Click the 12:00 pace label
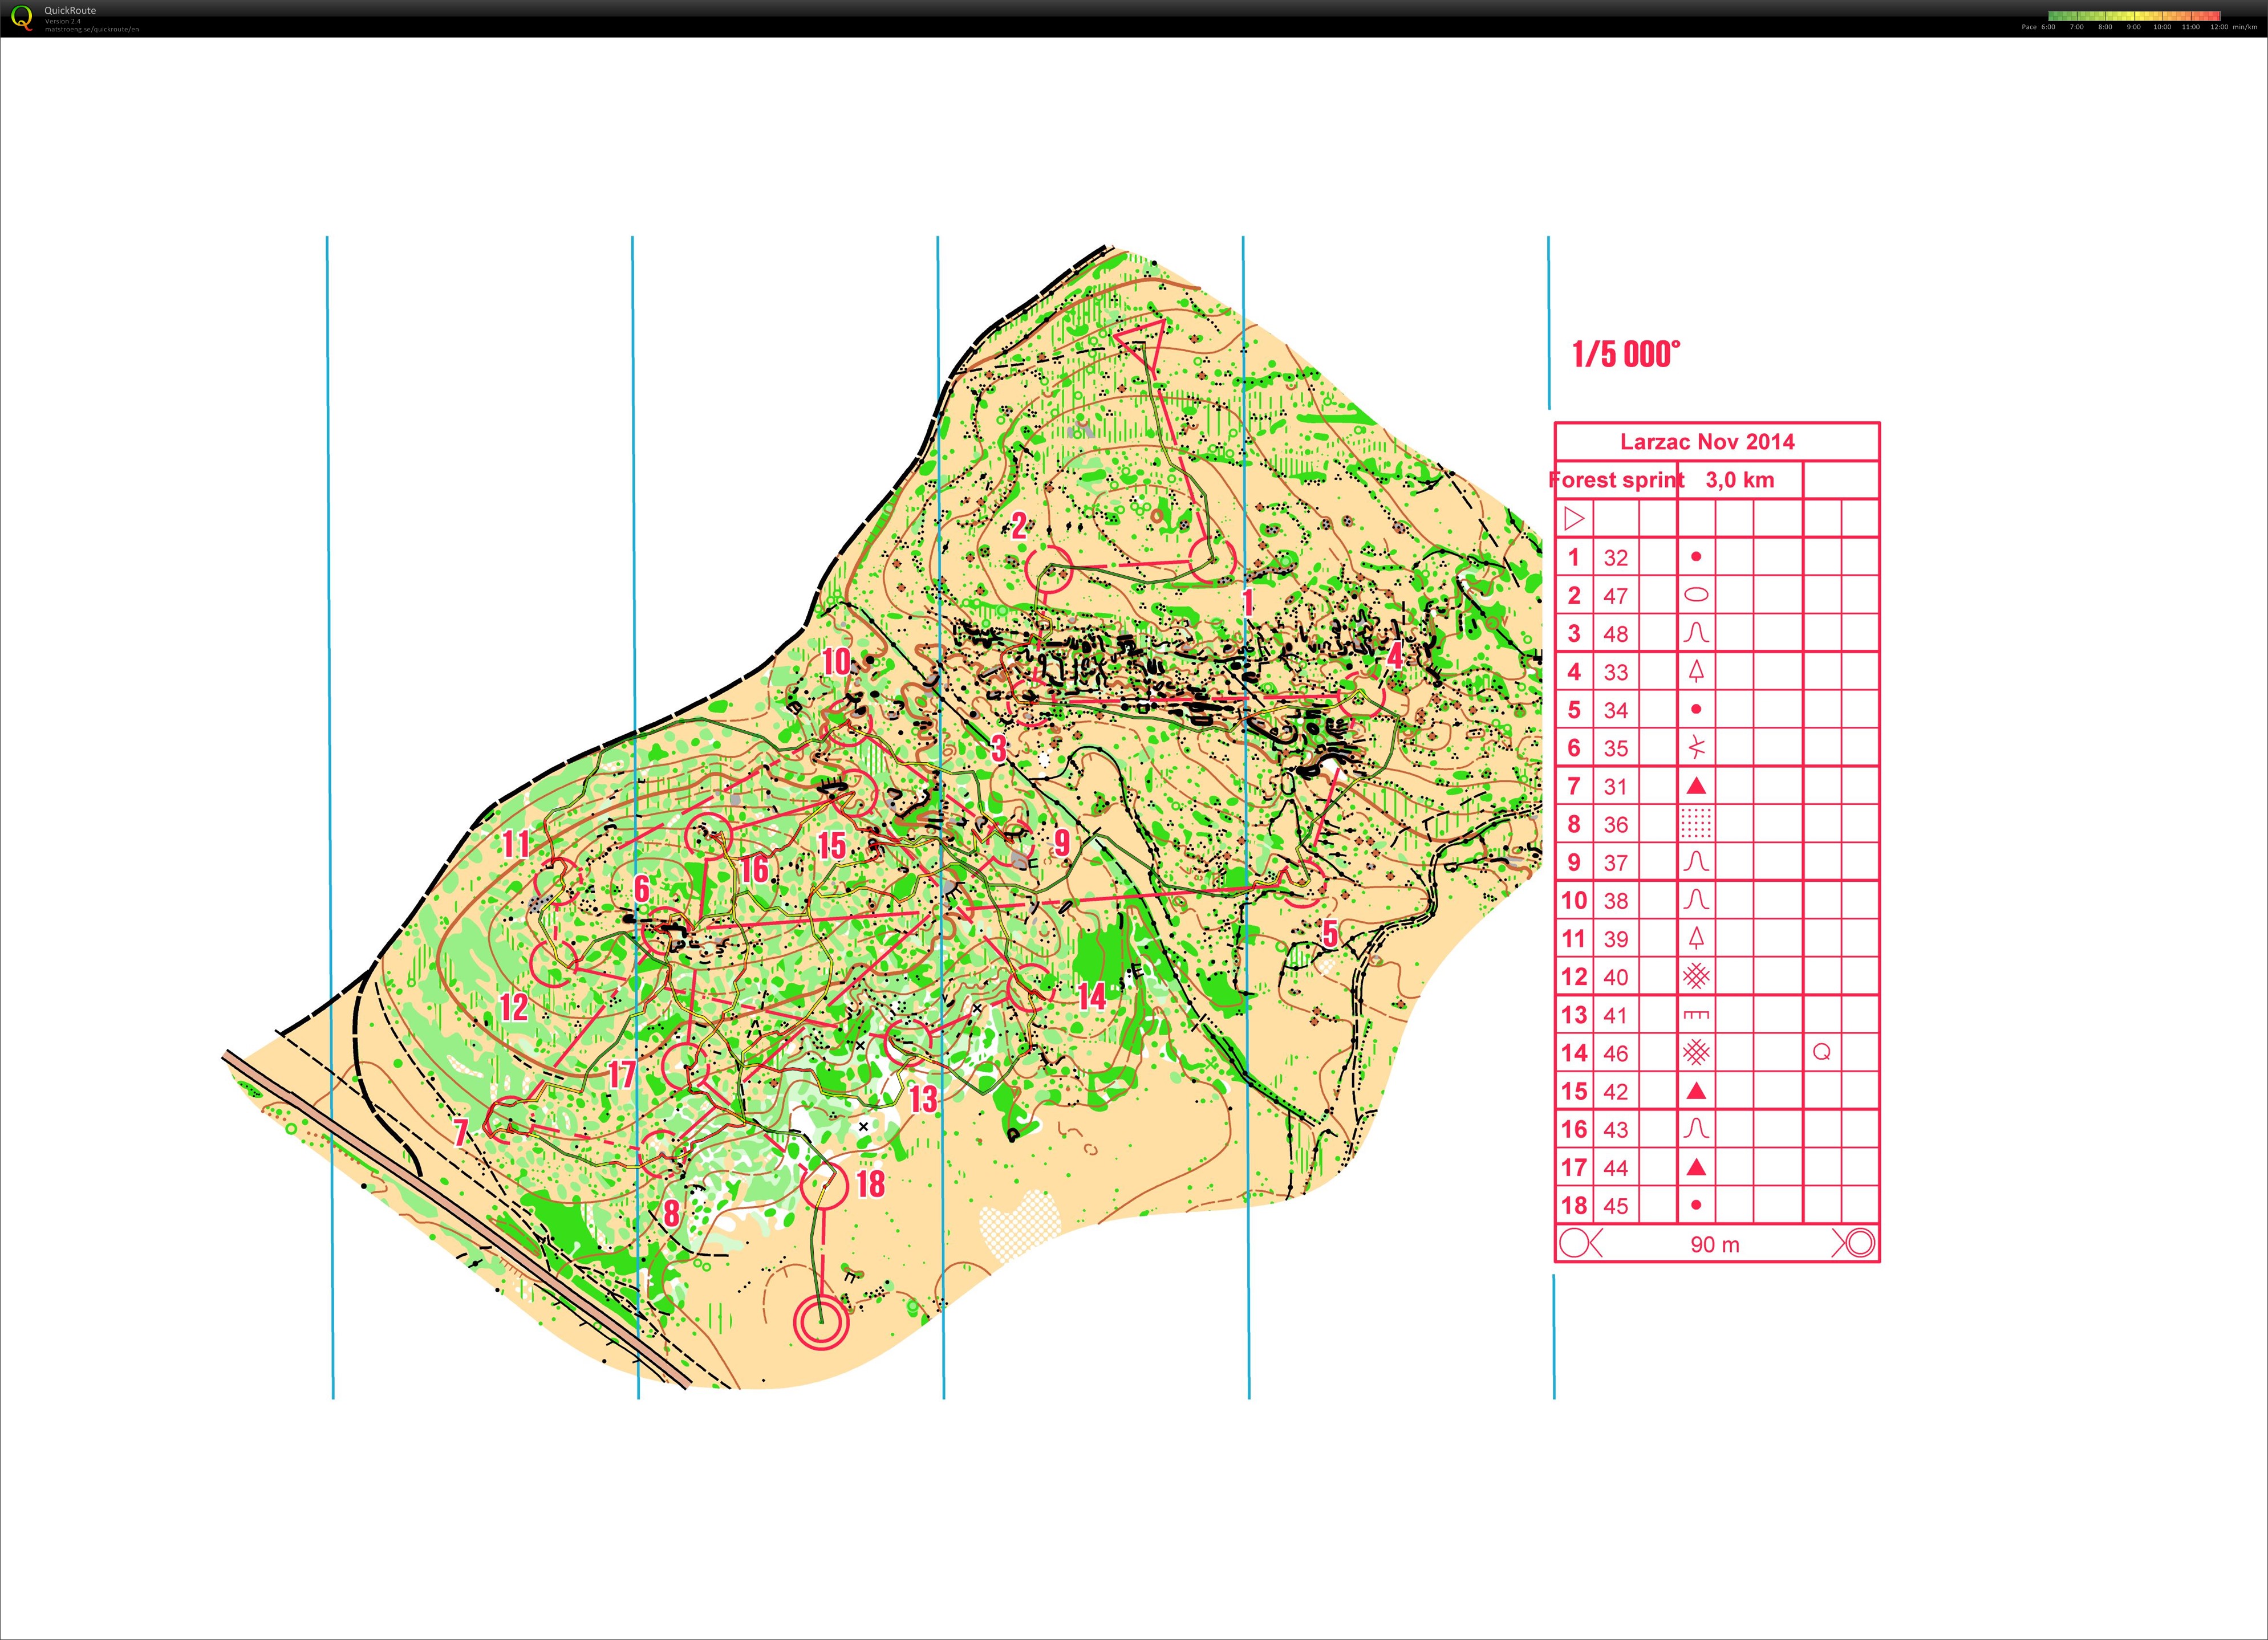 (2219, 27)
